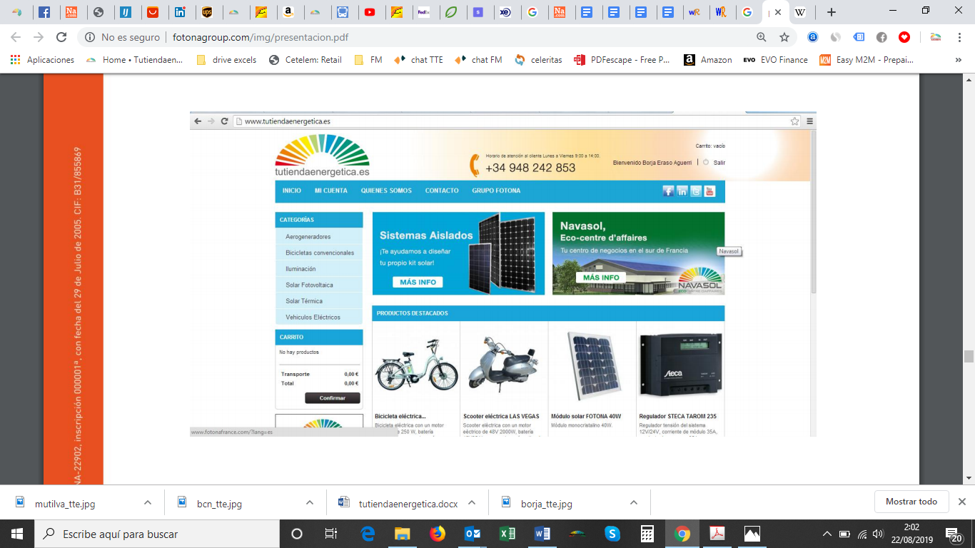Click the volume speaker tray icon
This screenshot has height=548, width=975.
click(877, 534)
